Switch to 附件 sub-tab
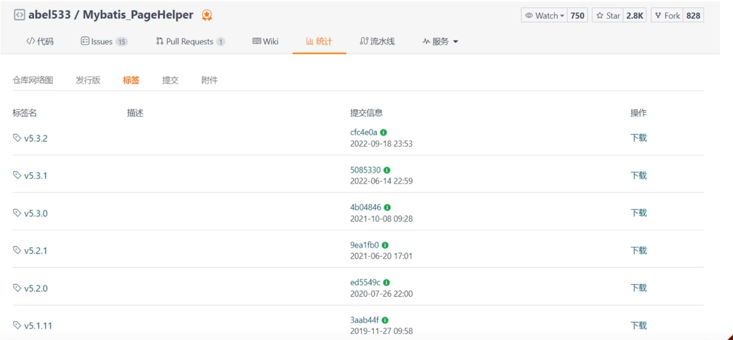 [209, 80]
